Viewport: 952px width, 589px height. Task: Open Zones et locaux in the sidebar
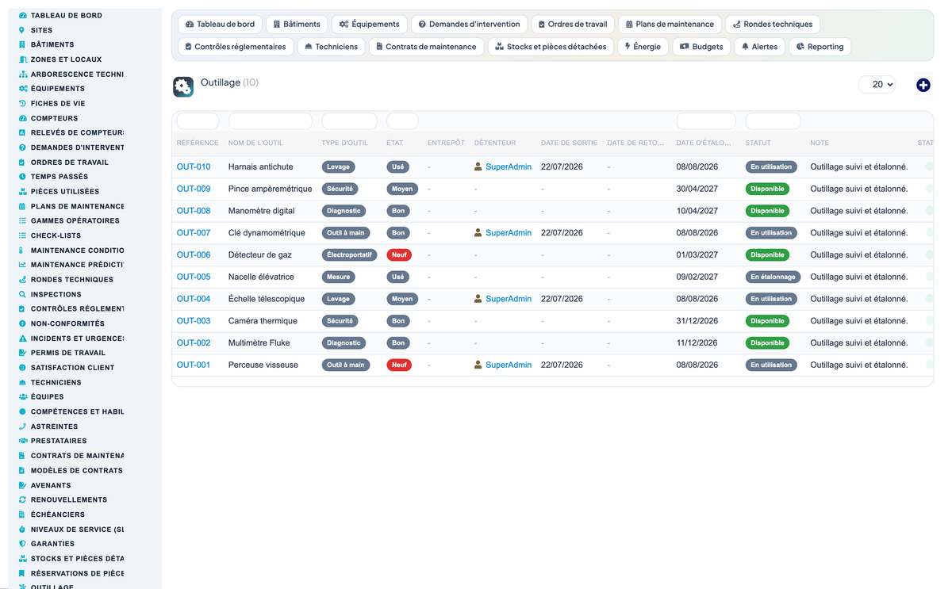(66, 59)
